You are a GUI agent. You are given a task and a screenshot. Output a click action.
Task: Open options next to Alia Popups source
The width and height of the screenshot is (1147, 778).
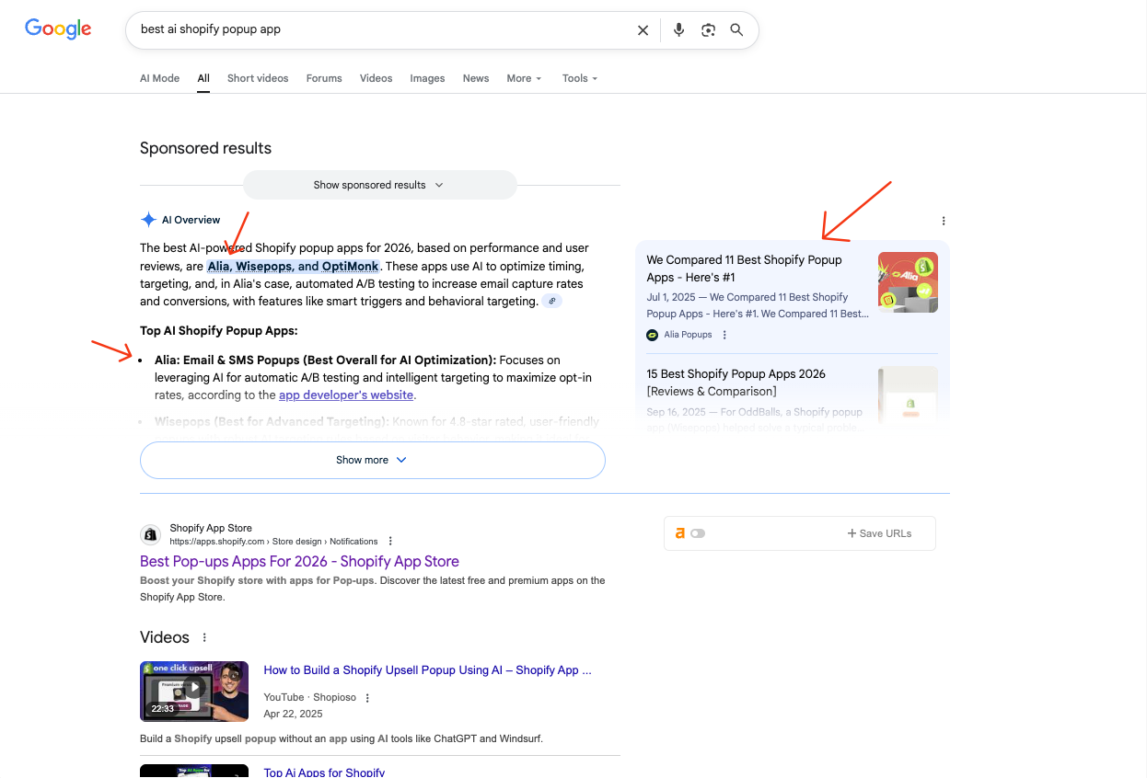click(724, 334)
